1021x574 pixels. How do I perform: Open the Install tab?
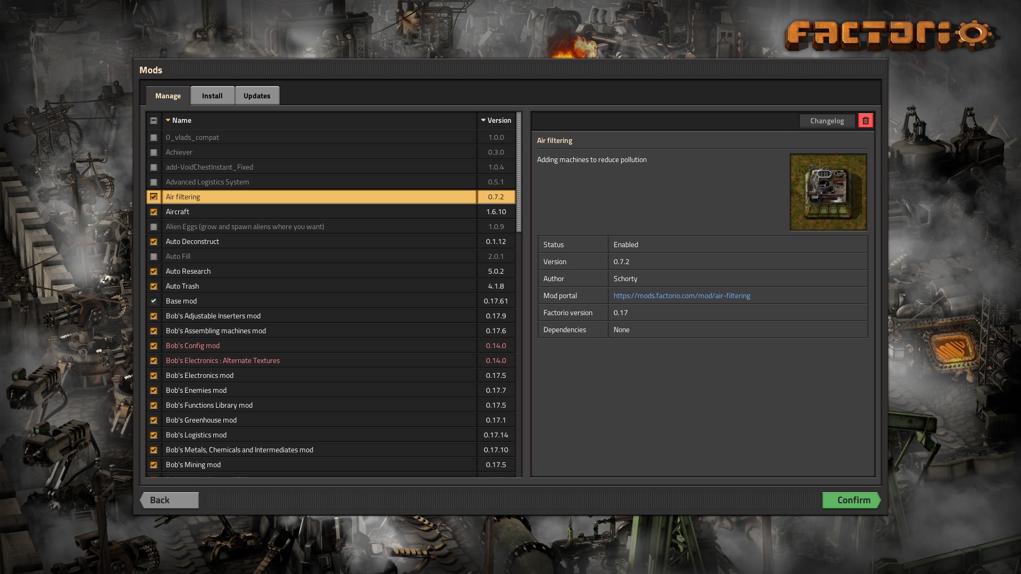[x=212, y=96]
